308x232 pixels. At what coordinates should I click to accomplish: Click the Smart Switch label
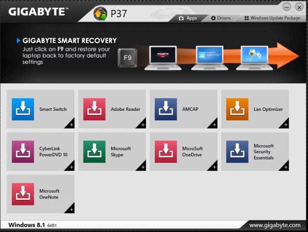(53, 109)
